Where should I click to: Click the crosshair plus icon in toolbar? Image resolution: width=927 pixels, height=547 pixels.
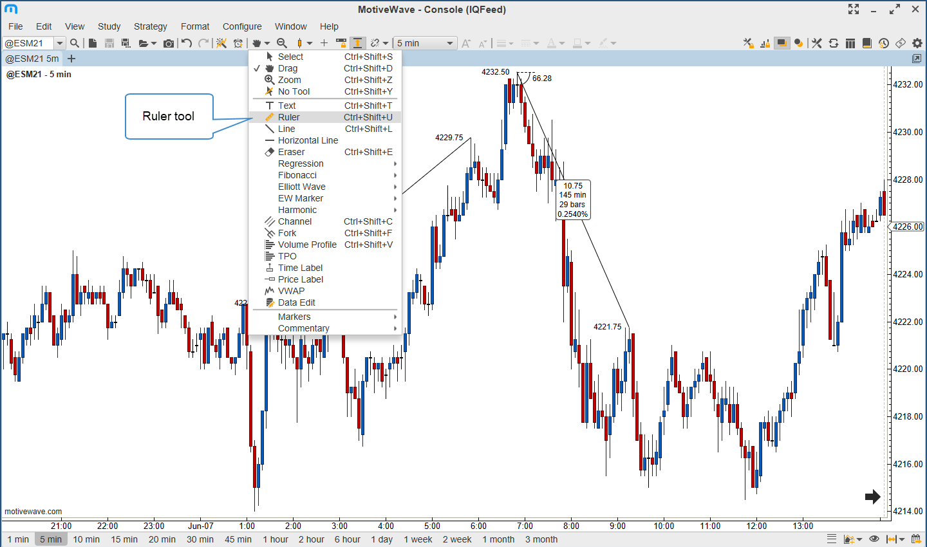click(x=324, y=43)
